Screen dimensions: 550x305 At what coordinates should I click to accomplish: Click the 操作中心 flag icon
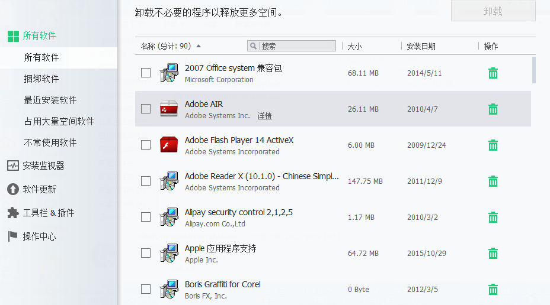(x=12, y=236)
